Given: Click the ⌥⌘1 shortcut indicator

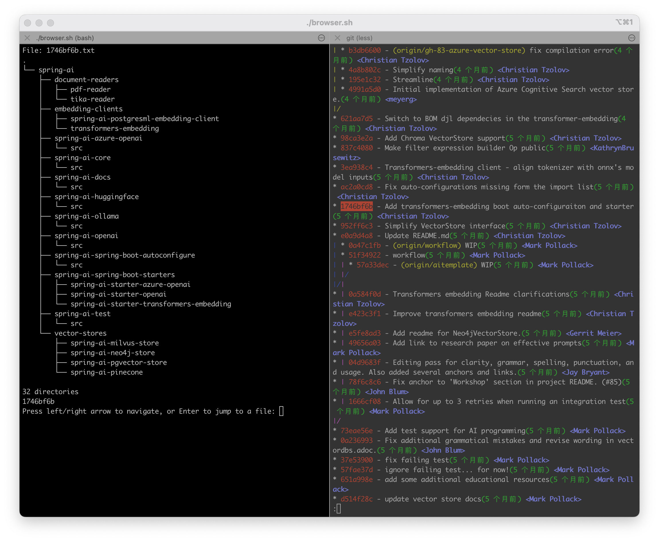Looking at the screenshot, I should (624, 22).
